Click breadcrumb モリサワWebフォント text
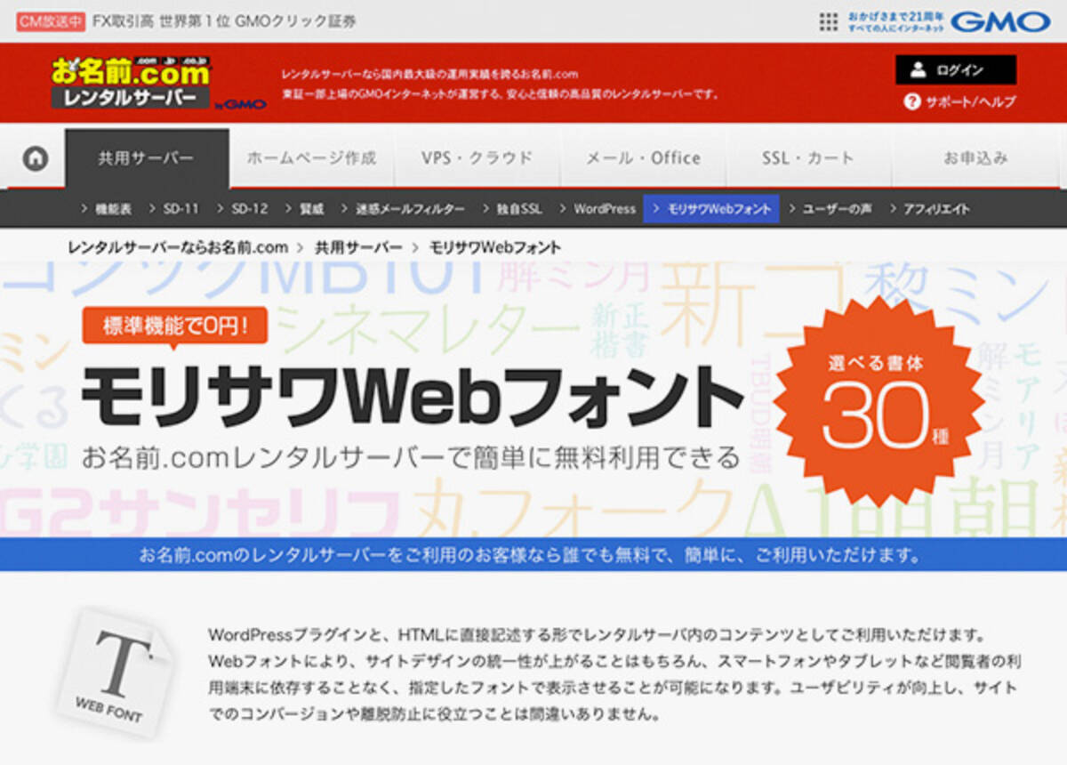 pos(495,247)
